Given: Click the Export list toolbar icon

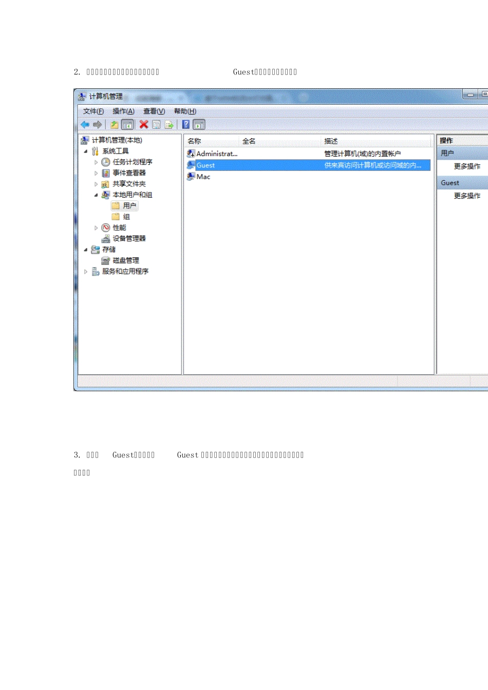Looking at the screenshot, I should [x=169, y=124].
